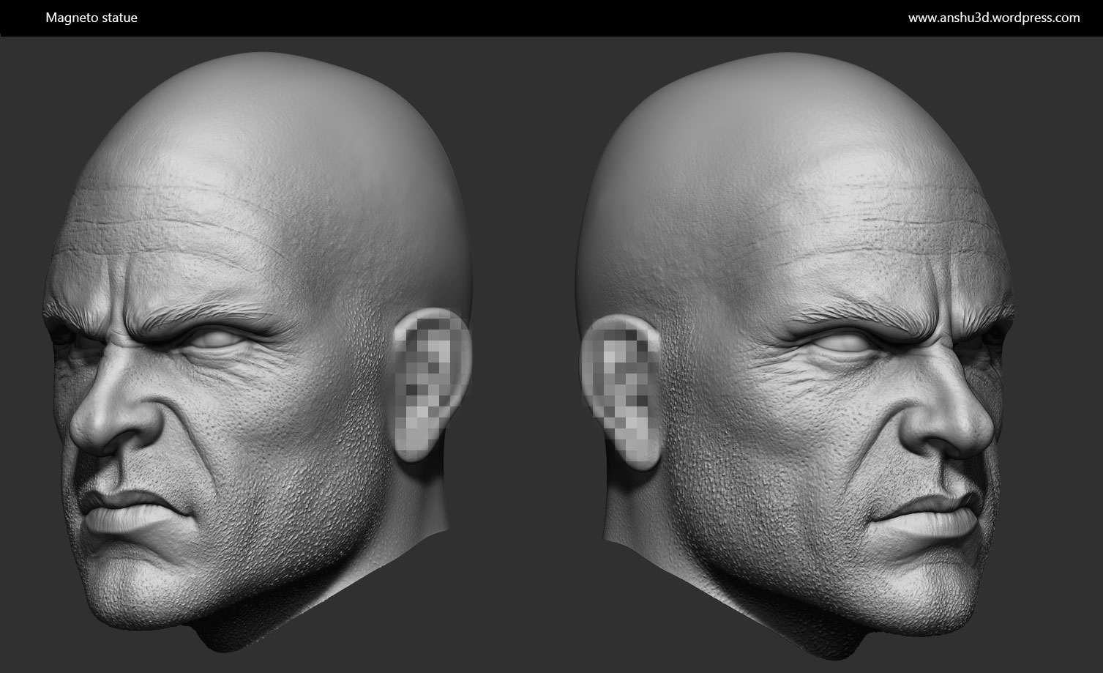Click the 'Magneto statue' title text
The width and height of the screenshot is (1103, 673).
tap(91, 18)
